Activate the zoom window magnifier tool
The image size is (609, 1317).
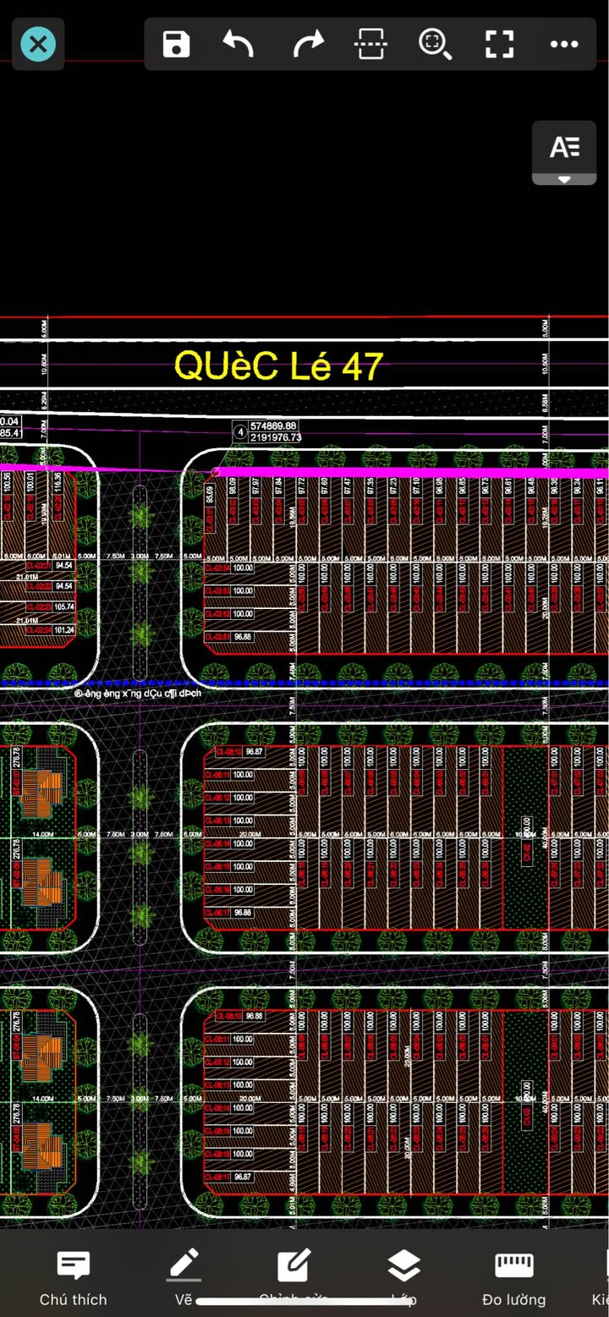click(435, 44)
